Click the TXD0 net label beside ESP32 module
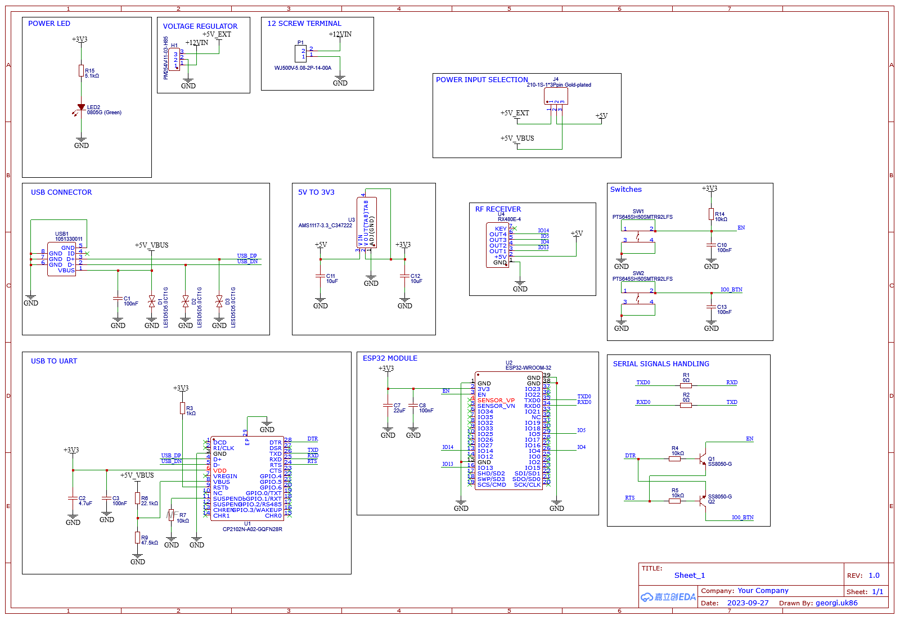 pyautogui.click(x=584, y=397)
